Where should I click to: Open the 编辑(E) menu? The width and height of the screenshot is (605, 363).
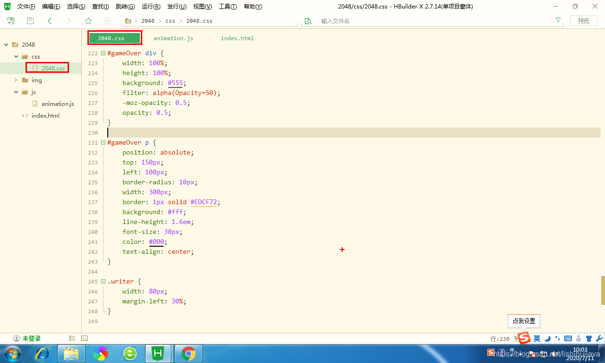point(51,7)
